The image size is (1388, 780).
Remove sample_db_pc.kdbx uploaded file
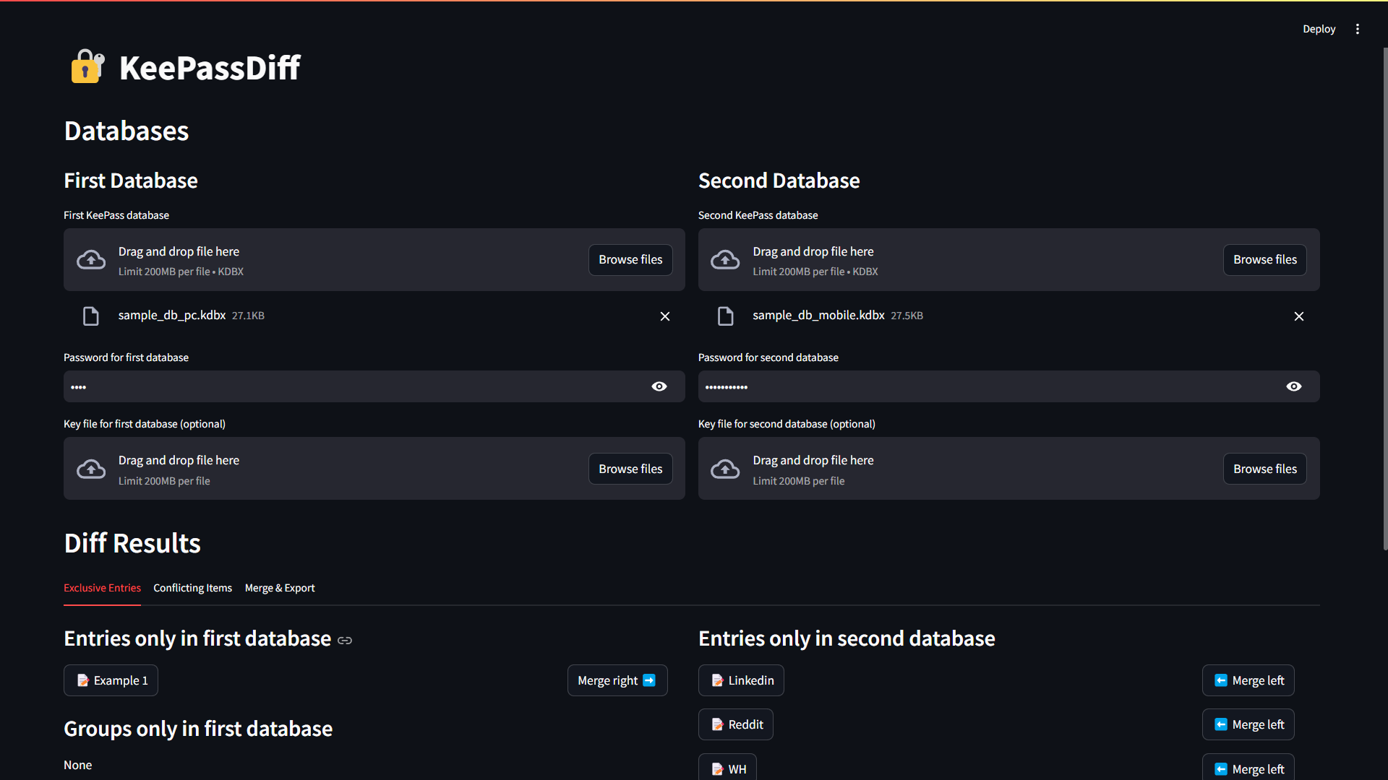(x=665, y=316)
